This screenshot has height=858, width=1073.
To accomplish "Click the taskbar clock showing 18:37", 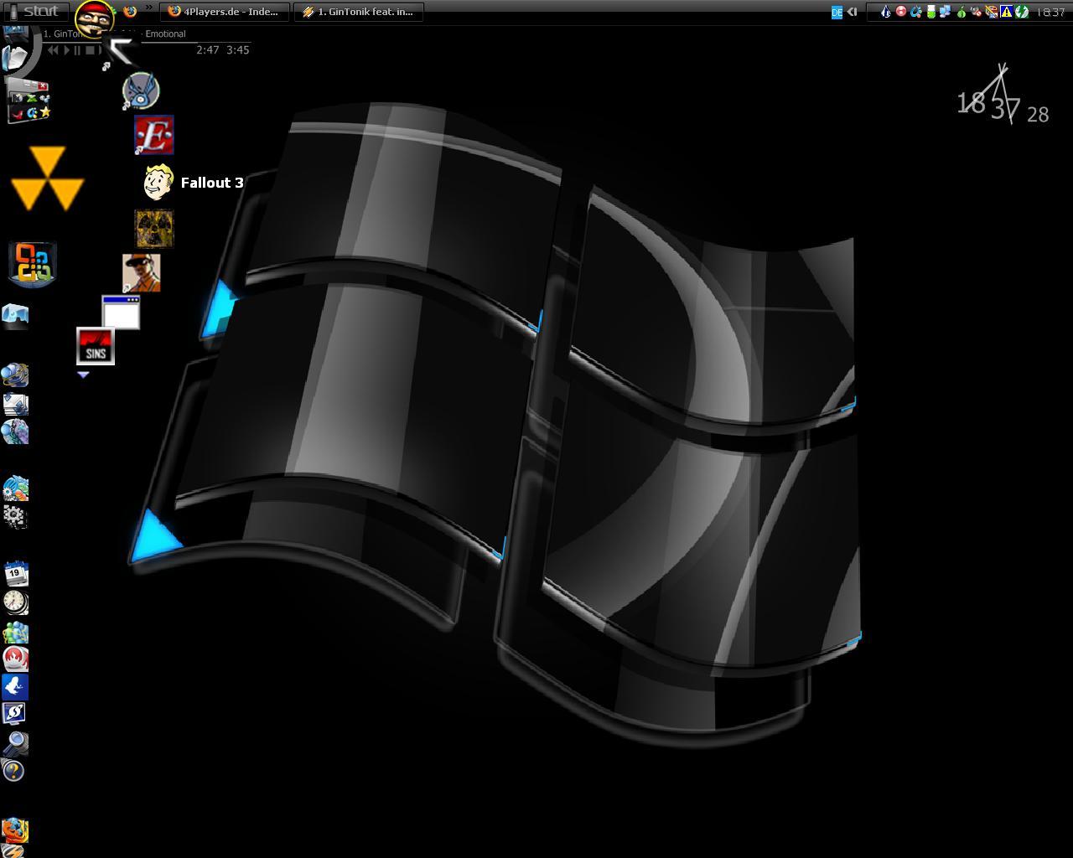I will pyautogui.click(x=1050, y=12).
